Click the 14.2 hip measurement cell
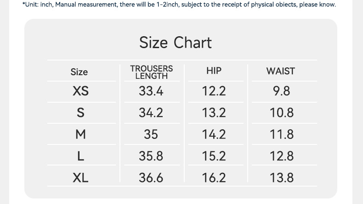The height and width of the screenshot is (204, 363). (x=214, y=134)
